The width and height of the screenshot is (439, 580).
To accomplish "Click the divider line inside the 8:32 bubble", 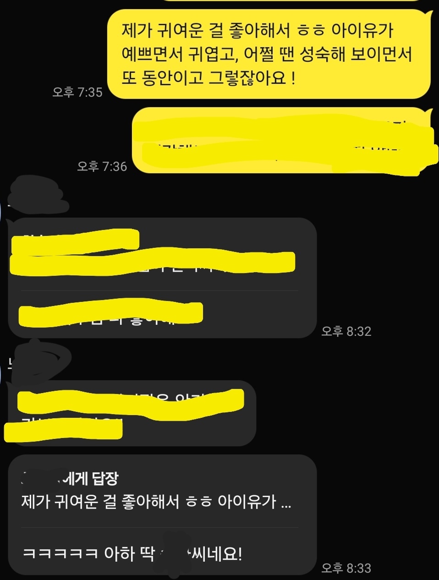I will pyautogui.click(x=159, y=290).
